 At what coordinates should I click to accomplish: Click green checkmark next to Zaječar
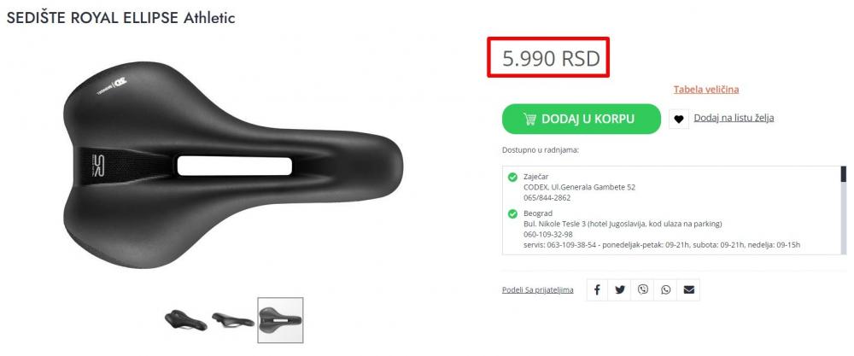(512, 177)
